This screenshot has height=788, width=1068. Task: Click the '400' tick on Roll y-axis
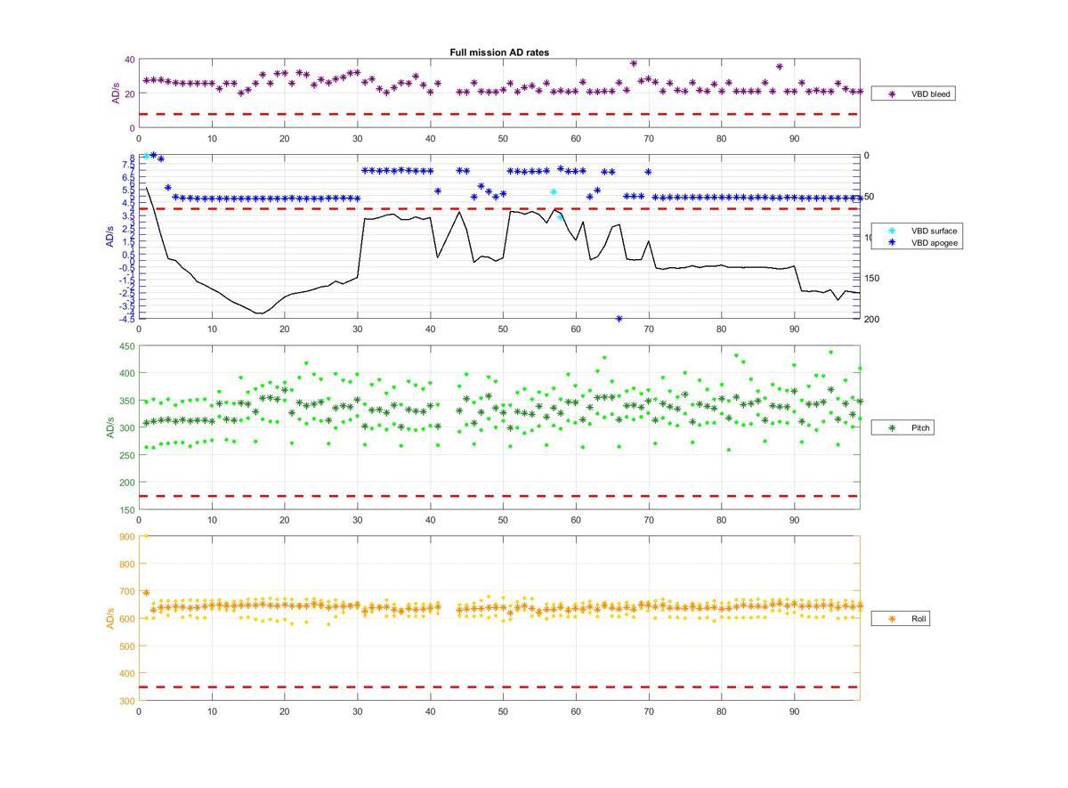point(128,674)
